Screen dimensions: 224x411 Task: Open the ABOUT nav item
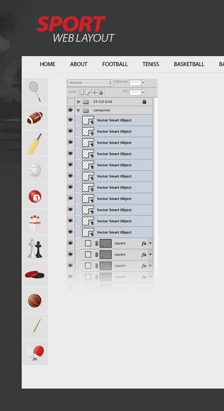[x=79, y=64]
